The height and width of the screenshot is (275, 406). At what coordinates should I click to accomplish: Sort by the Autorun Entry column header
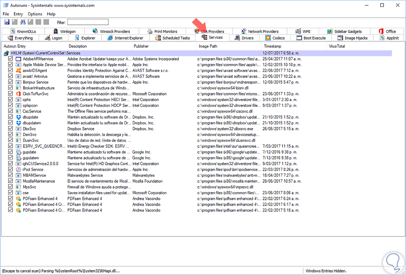pyautogui.click(x=34, y=46)
